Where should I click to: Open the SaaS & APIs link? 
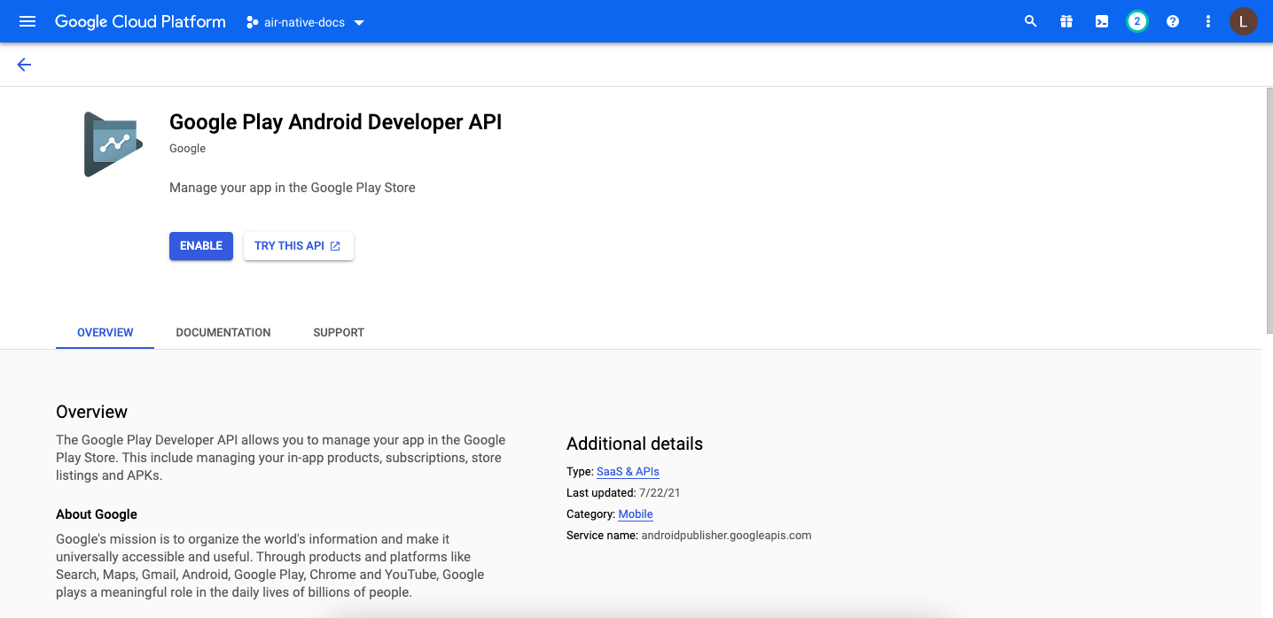[x=628, y=472]
